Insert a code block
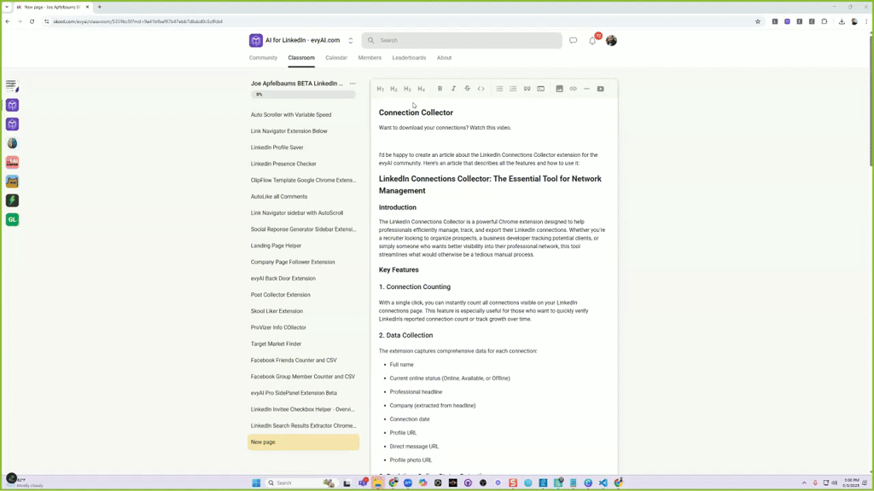874x491 pixels. 540,89
